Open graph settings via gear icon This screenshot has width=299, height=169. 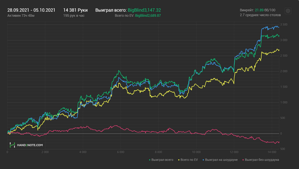click(x=288, y=11)
